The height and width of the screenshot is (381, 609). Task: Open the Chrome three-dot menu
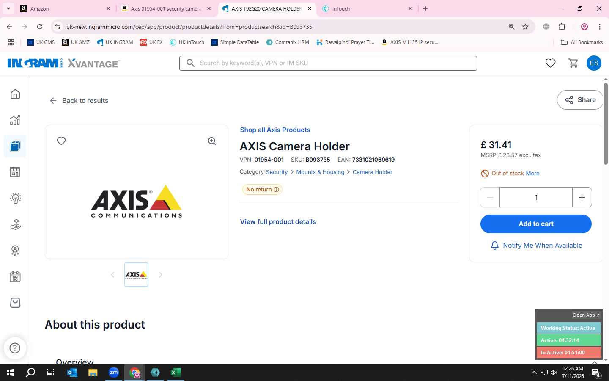coord(599,27)
